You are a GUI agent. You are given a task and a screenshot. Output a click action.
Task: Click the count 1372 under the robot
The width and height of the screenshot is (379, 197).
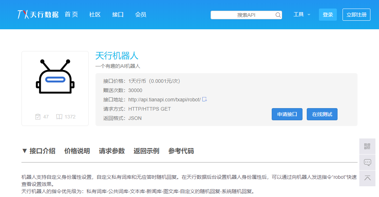point(70,117)
